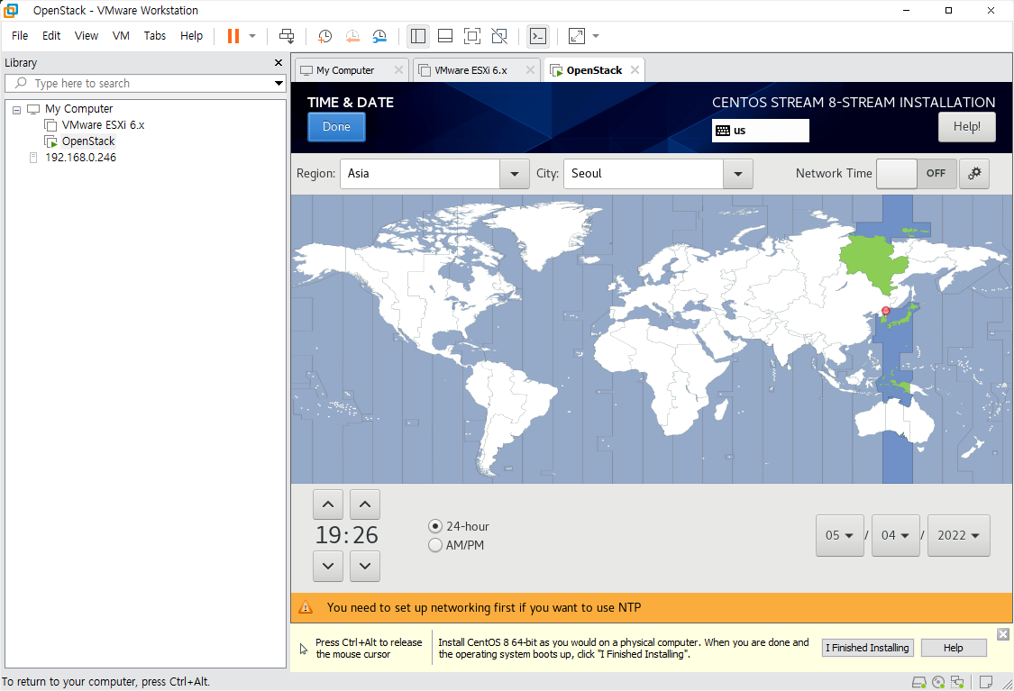Close the Library panel

[x=279, y=63]
